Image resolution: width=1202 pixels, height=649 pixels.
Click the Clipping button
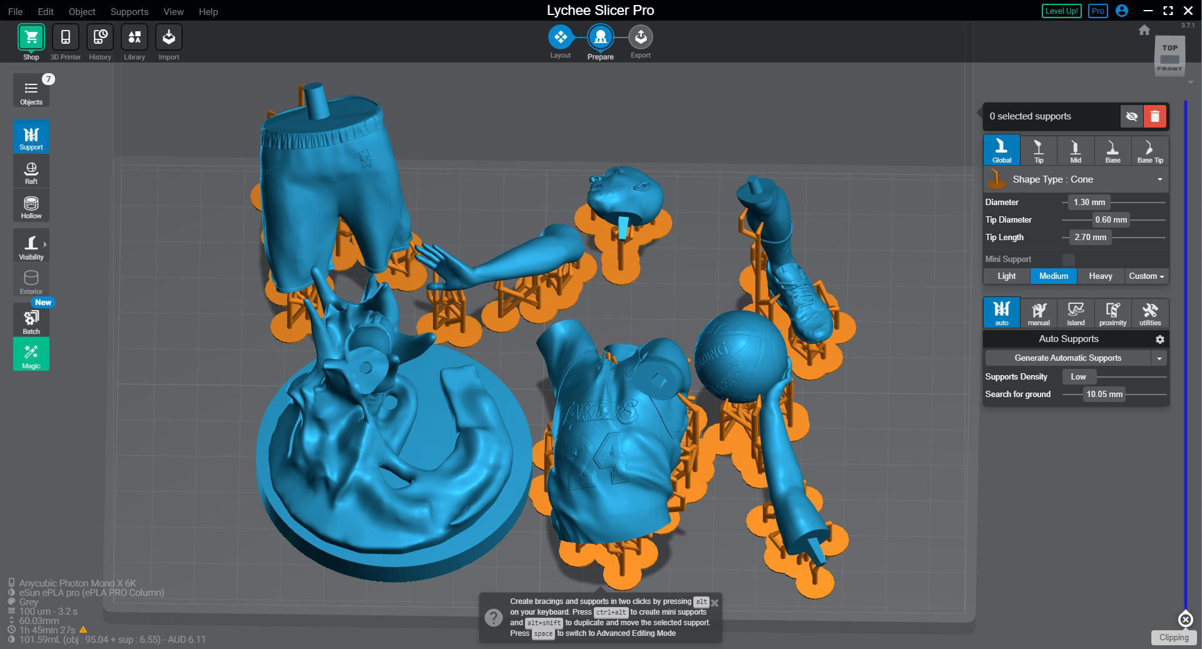[x=1173, y=638]
